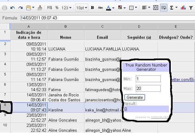Format as percent
Image resolution: width=195 pixels, height=133 pixels.
[57, 8]
